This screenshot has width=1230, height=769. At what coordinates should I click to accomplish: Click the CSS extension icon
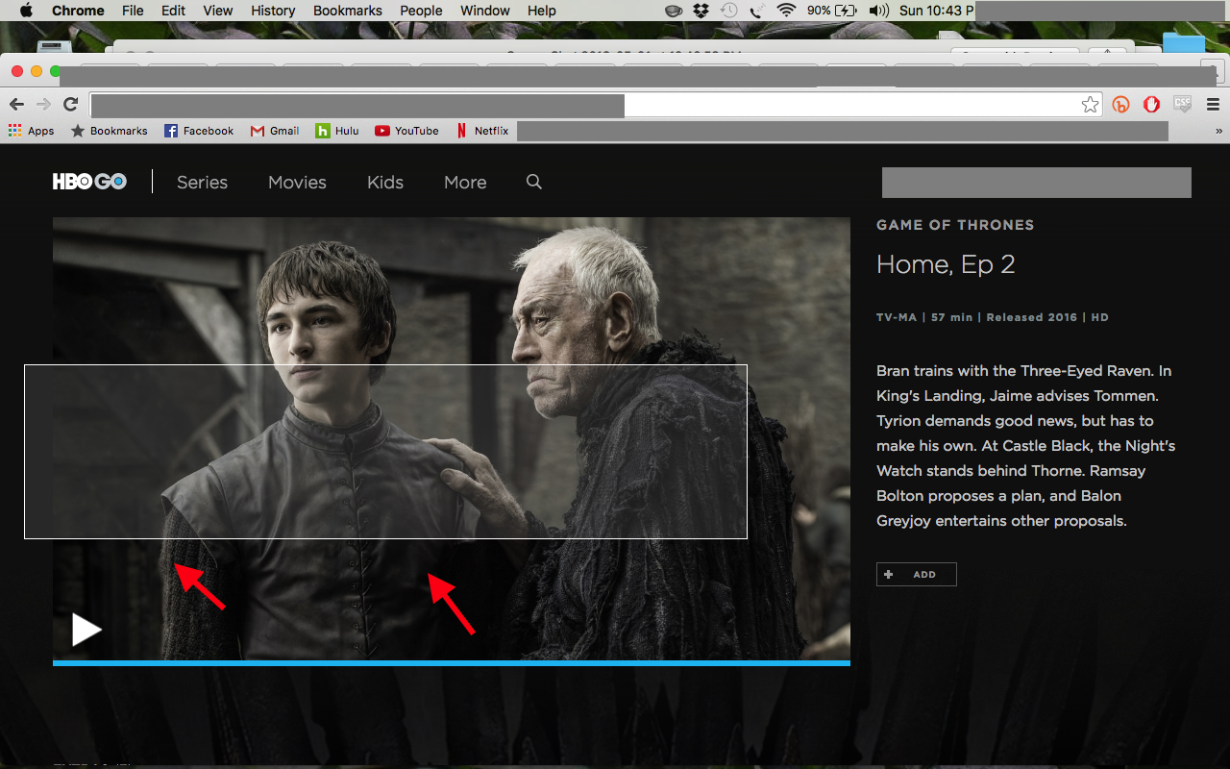pyautogui.click(x=1182, y=104)
